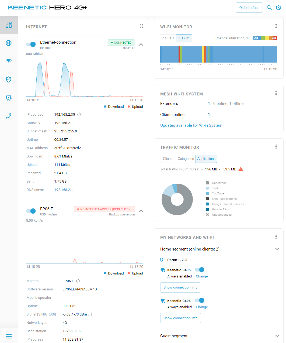The height and width of the screenshot is (343, 286).
Task: Open Updates available for Wi-Fi System
Action: 191,125
